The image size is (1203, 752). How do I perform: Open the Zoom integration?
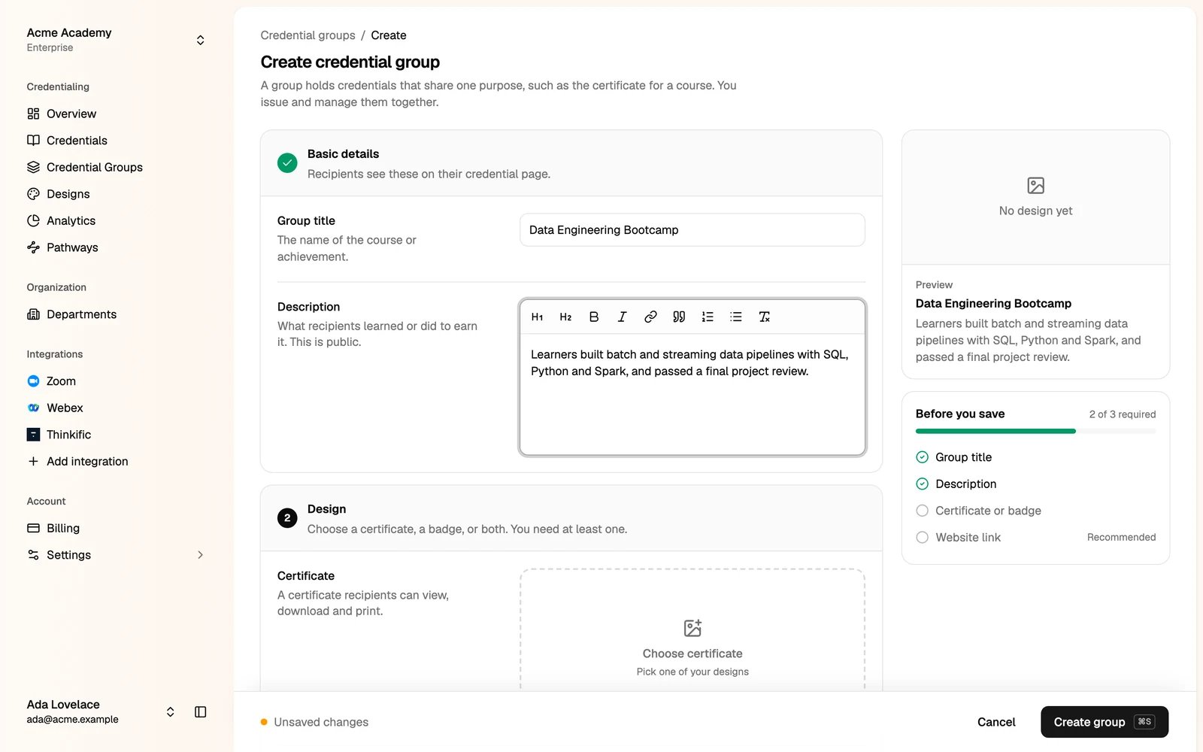[x=117, y=381]
